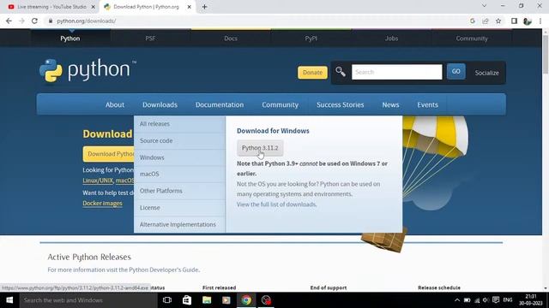Click into the Search input field
Screen dimensions: 549x308
coord(396,72)
